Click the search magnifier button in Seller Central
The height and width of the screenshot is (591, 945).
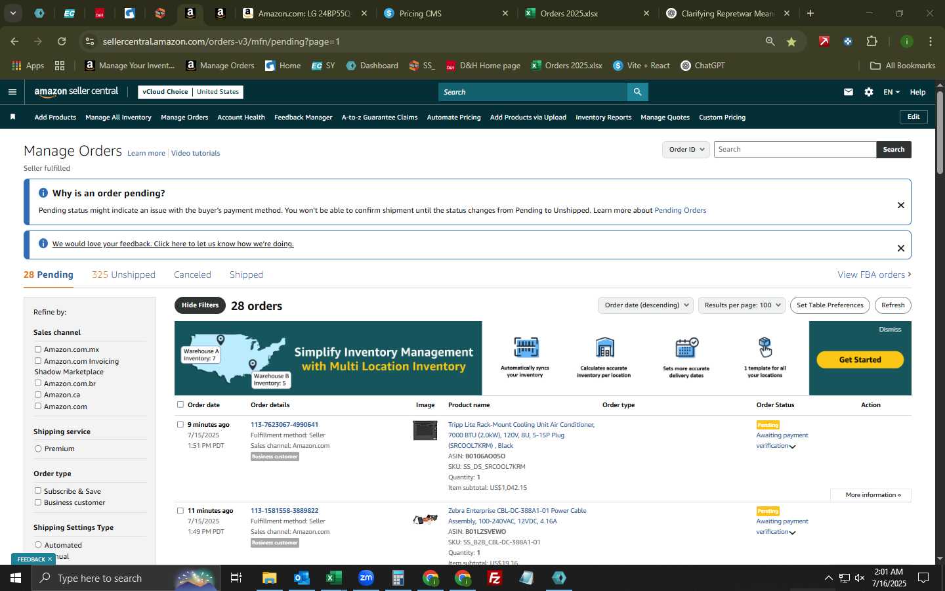coord(637,92)
